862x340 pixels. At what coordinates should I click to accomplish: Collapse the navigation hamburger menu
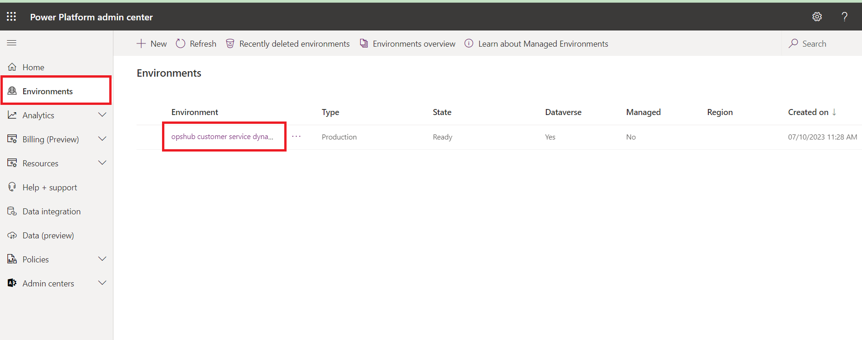pos(12,43)
